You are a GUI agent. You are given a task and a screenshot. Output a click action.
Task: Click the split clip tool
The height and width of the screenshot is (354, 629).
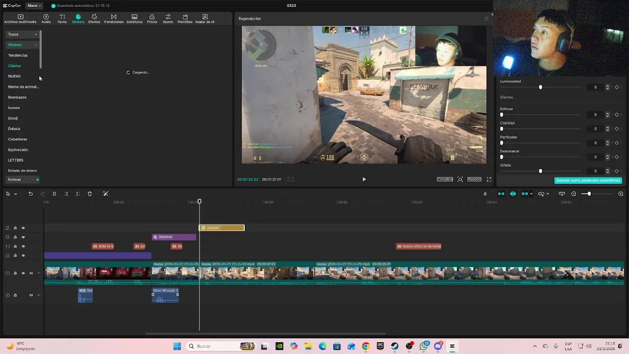(54, 194)
